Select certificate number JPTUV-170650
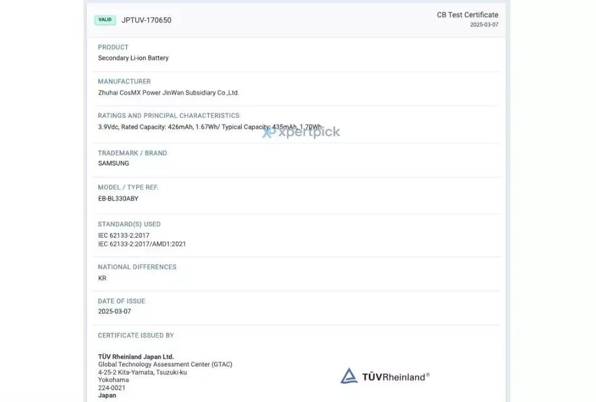Image resolution: width=596 pixels, height=402 pixels. click(146, 20)
